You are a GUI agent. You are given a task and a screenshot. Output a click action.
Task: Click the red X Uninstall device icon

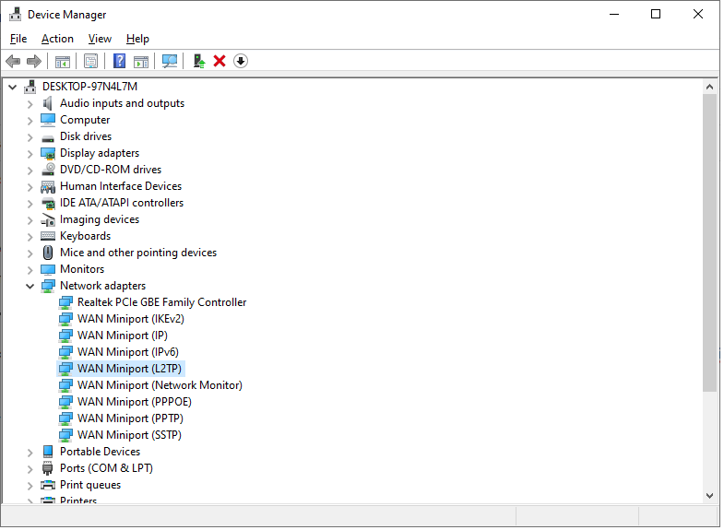coord(220,61)
